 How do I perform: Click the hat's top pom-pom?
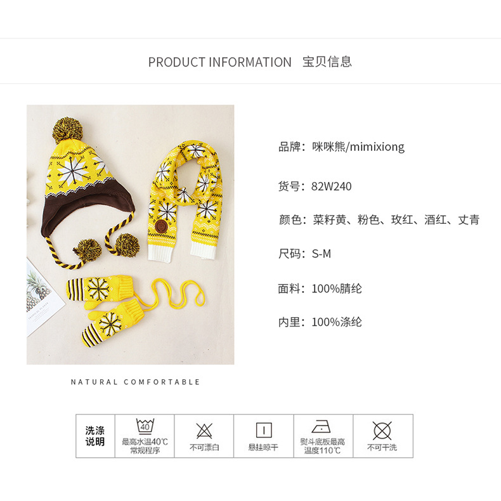67,130
